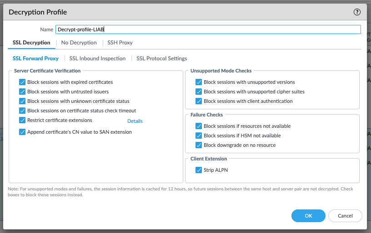The width and height of the screenshot is (371, 233).
Task: Switch to the No Decryption tab
Action: [79, 43]
